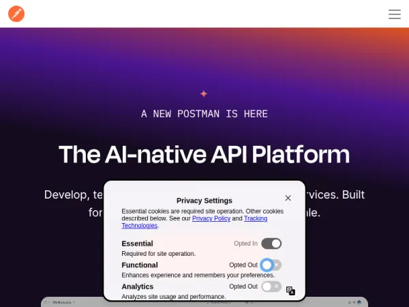The image size is (409, 307).
Task: Click 'A NEW POSTMAN IS HERE' text
Action: coord(204,114)
